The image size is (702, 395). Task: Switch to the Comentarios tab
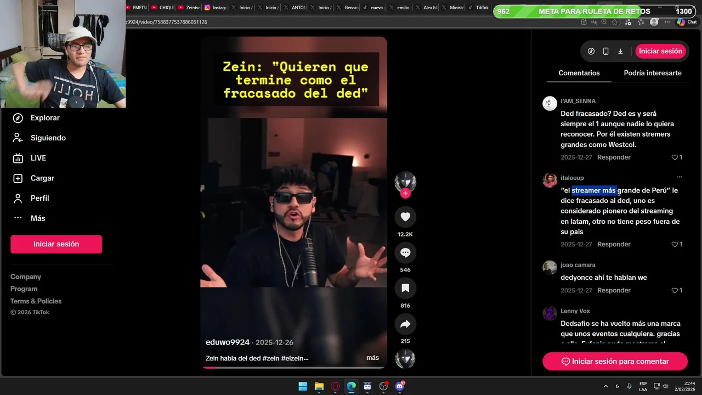pyautogui.click(x=579, y=73)
